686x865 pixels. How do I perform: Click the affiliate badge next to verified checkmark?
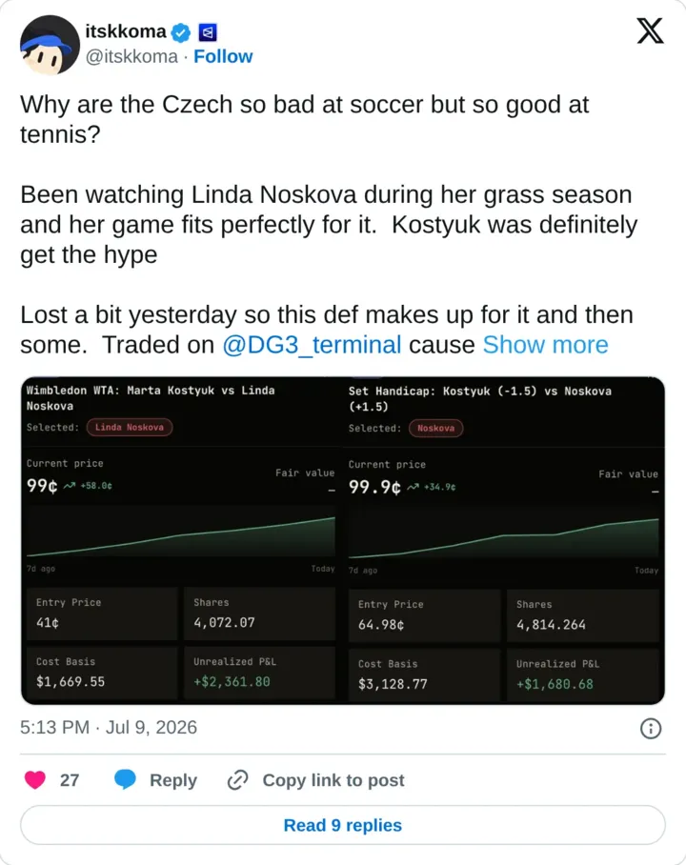tap(208, 32)
